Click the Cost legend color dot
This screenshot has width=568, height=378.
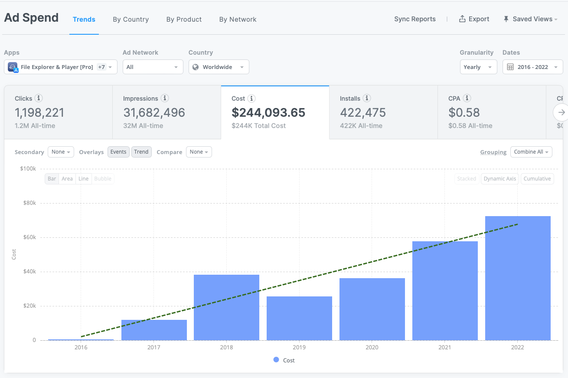[276, 360]
